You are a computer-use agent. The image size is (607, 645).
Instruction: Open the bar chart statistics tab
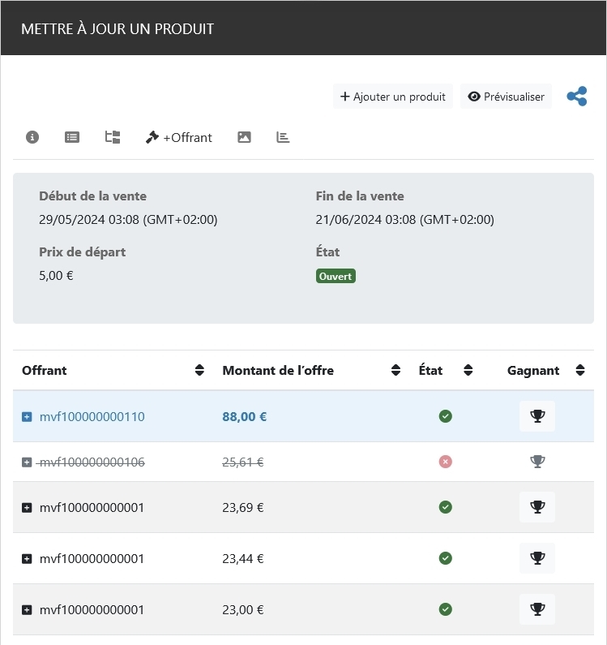(283, 137)
